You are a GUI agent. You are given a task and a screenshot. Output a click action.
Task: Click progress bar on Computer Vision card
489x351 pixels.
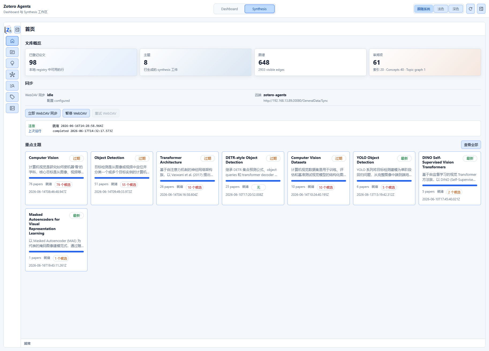pyautogui.click(x=56, y=178)
